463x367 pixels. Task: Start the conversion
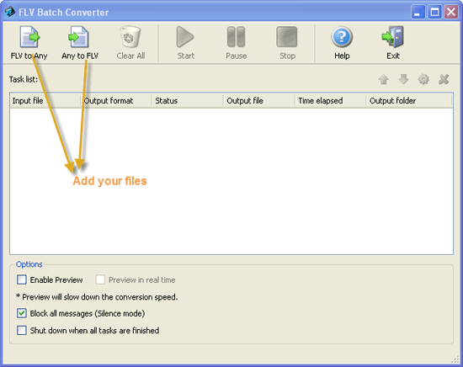pyautogui.click(x=185, y=43)
